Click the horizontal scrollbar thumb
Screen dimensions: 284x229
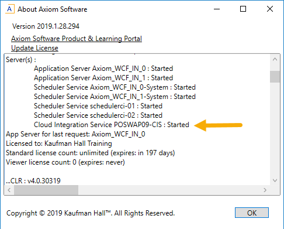click(x=46, y=190)
